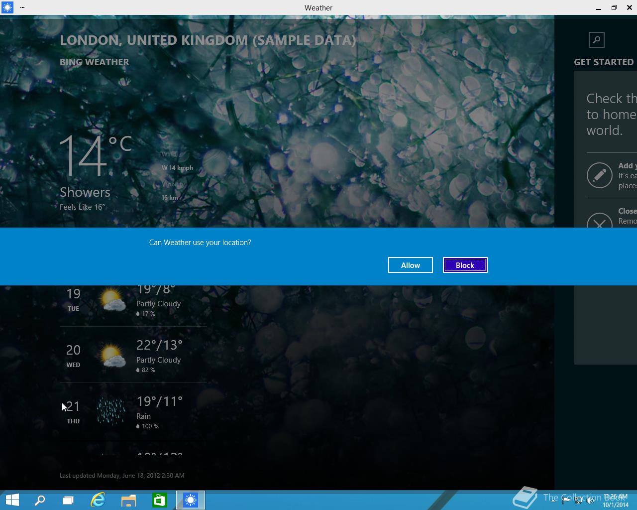This screenshot has height=510, width=637.
Task: Open the Windows Start button
Action: click(x=12, y=500)
